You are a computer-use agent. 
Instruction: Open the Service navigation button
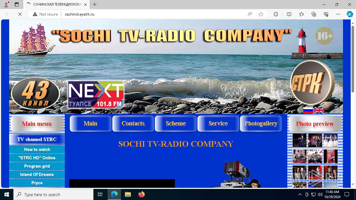pyautogui.click(x=218, y=124)
